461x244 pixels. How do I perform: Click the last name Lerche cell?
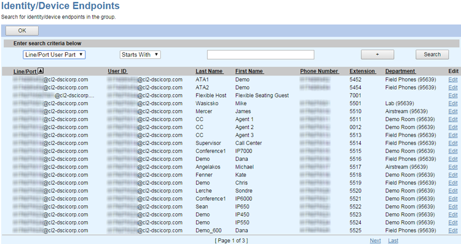(203, 191)
